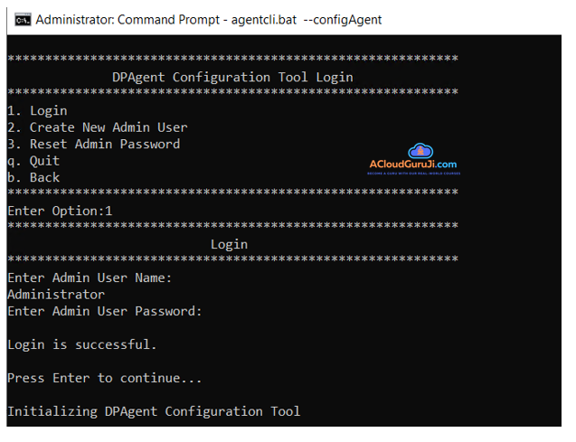
Task: Click the '1. Login' menu option
Action: click(37, 110)
